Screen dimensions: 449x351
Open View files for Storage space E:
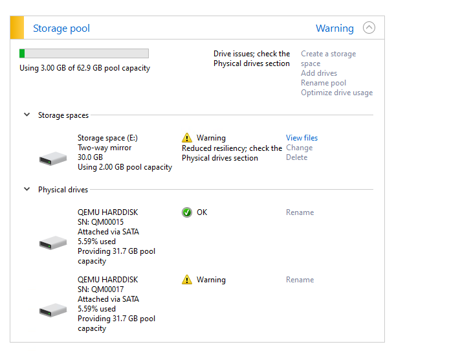click(x=302, y=138)
